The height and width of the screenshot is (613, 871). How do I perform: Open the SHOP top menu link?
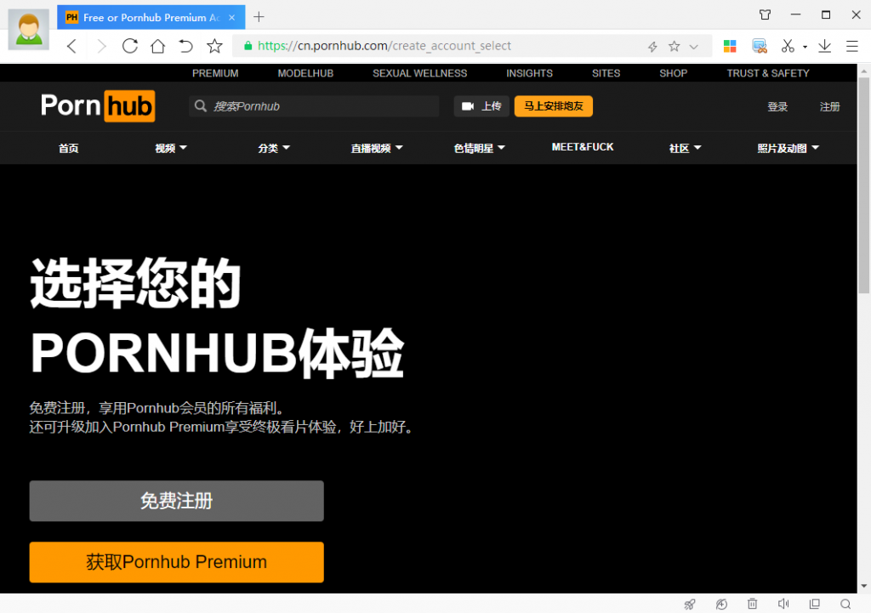tap(674, 73)
